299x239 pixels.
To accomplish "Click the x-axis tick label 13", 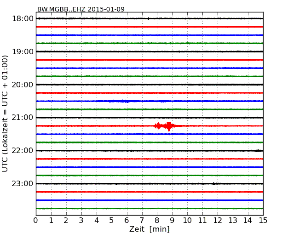I will (x=233, y=221).
